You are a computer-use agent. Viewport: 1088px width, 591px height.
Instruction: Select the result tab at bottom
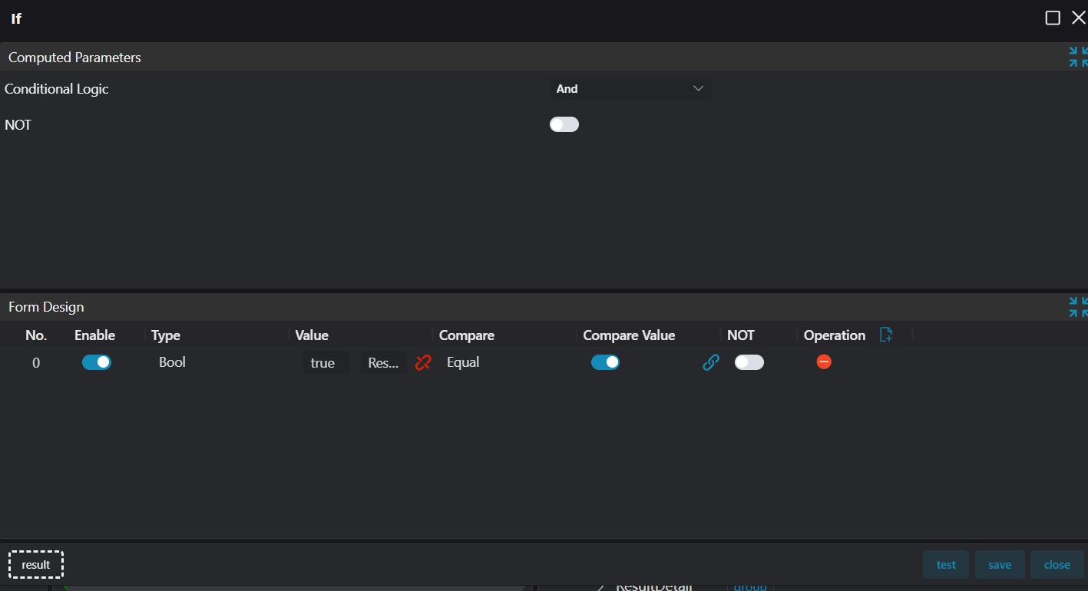tap(36, 565)
